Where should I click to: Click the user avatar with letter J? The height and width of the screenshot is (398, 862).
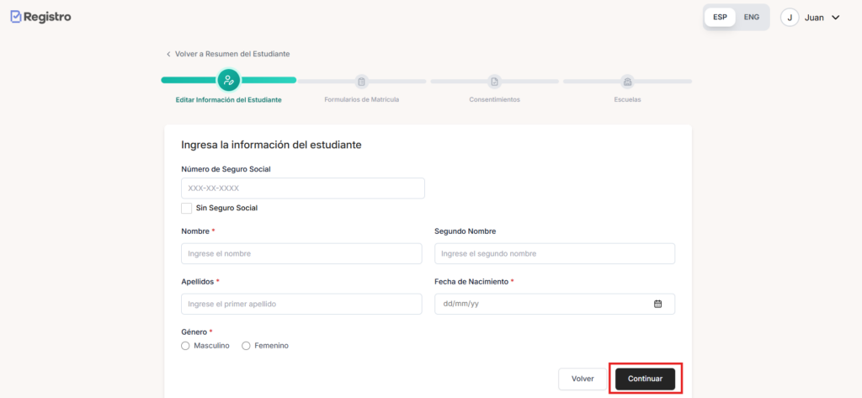pos(790,18)
